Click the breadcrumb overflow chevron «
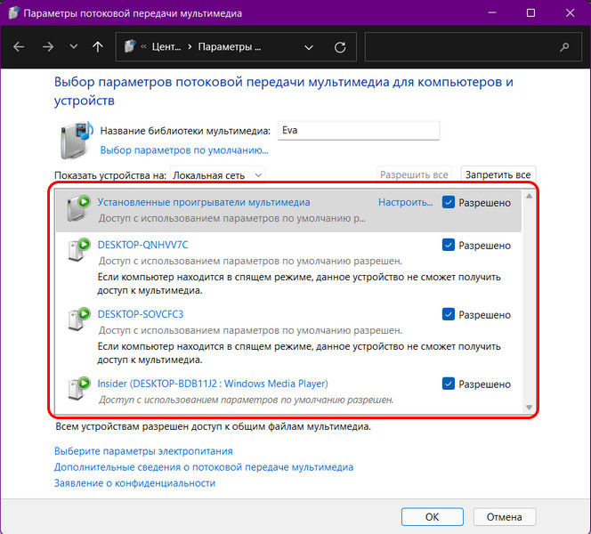Image resolution: width=591 pixels, height=534 pixels. pyautogui.click(x=143, y=47)
